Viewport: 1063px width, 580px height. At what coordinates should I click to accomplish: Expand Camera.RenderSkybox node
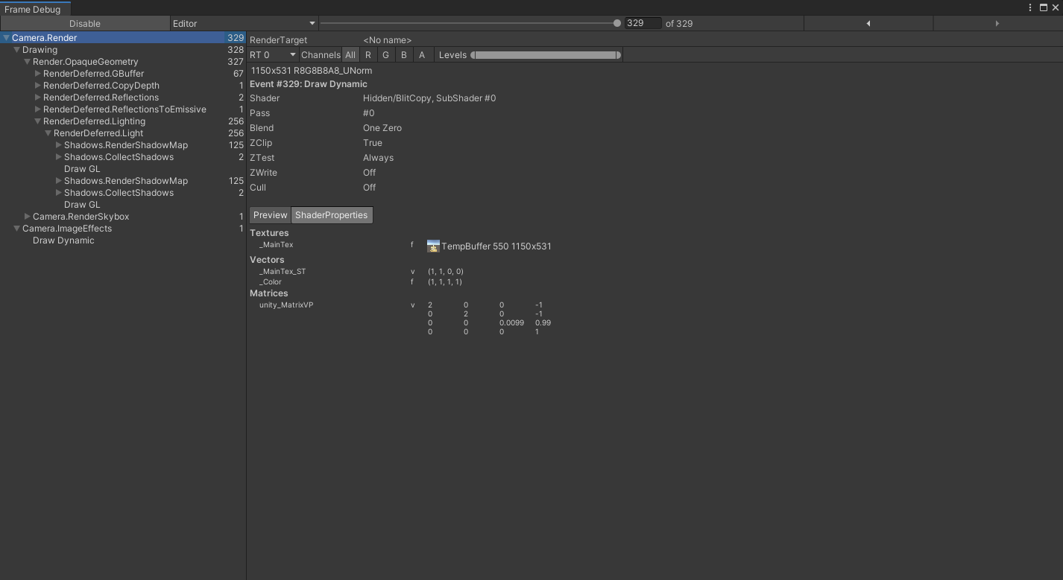click(x=28, y=217)
